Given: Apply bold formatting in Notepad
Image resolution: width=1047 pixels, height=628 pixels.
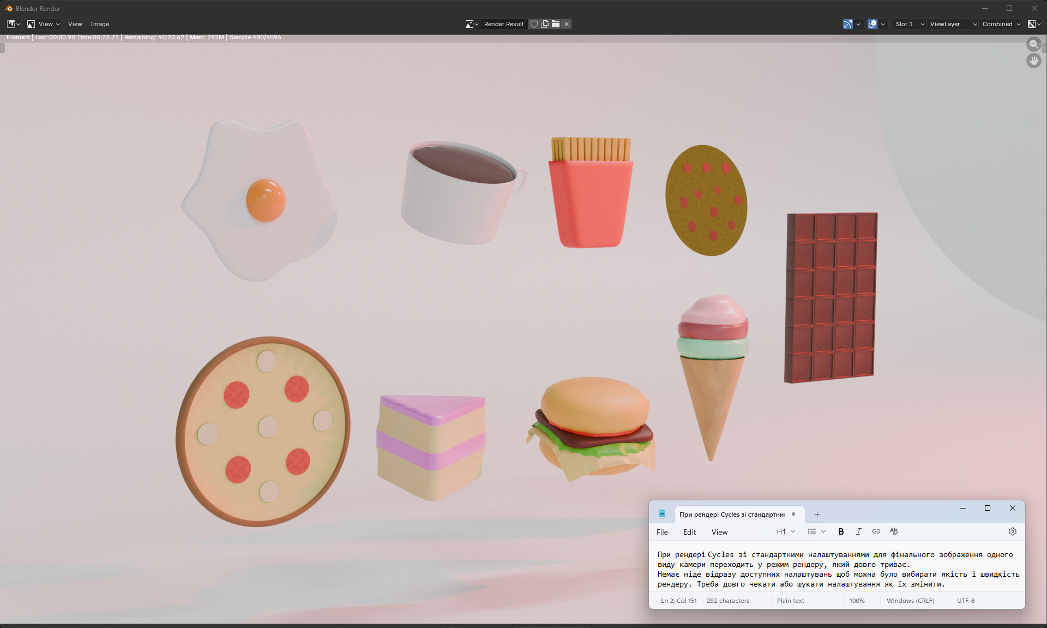Looking at the screenshot, I should click(841, 531).
